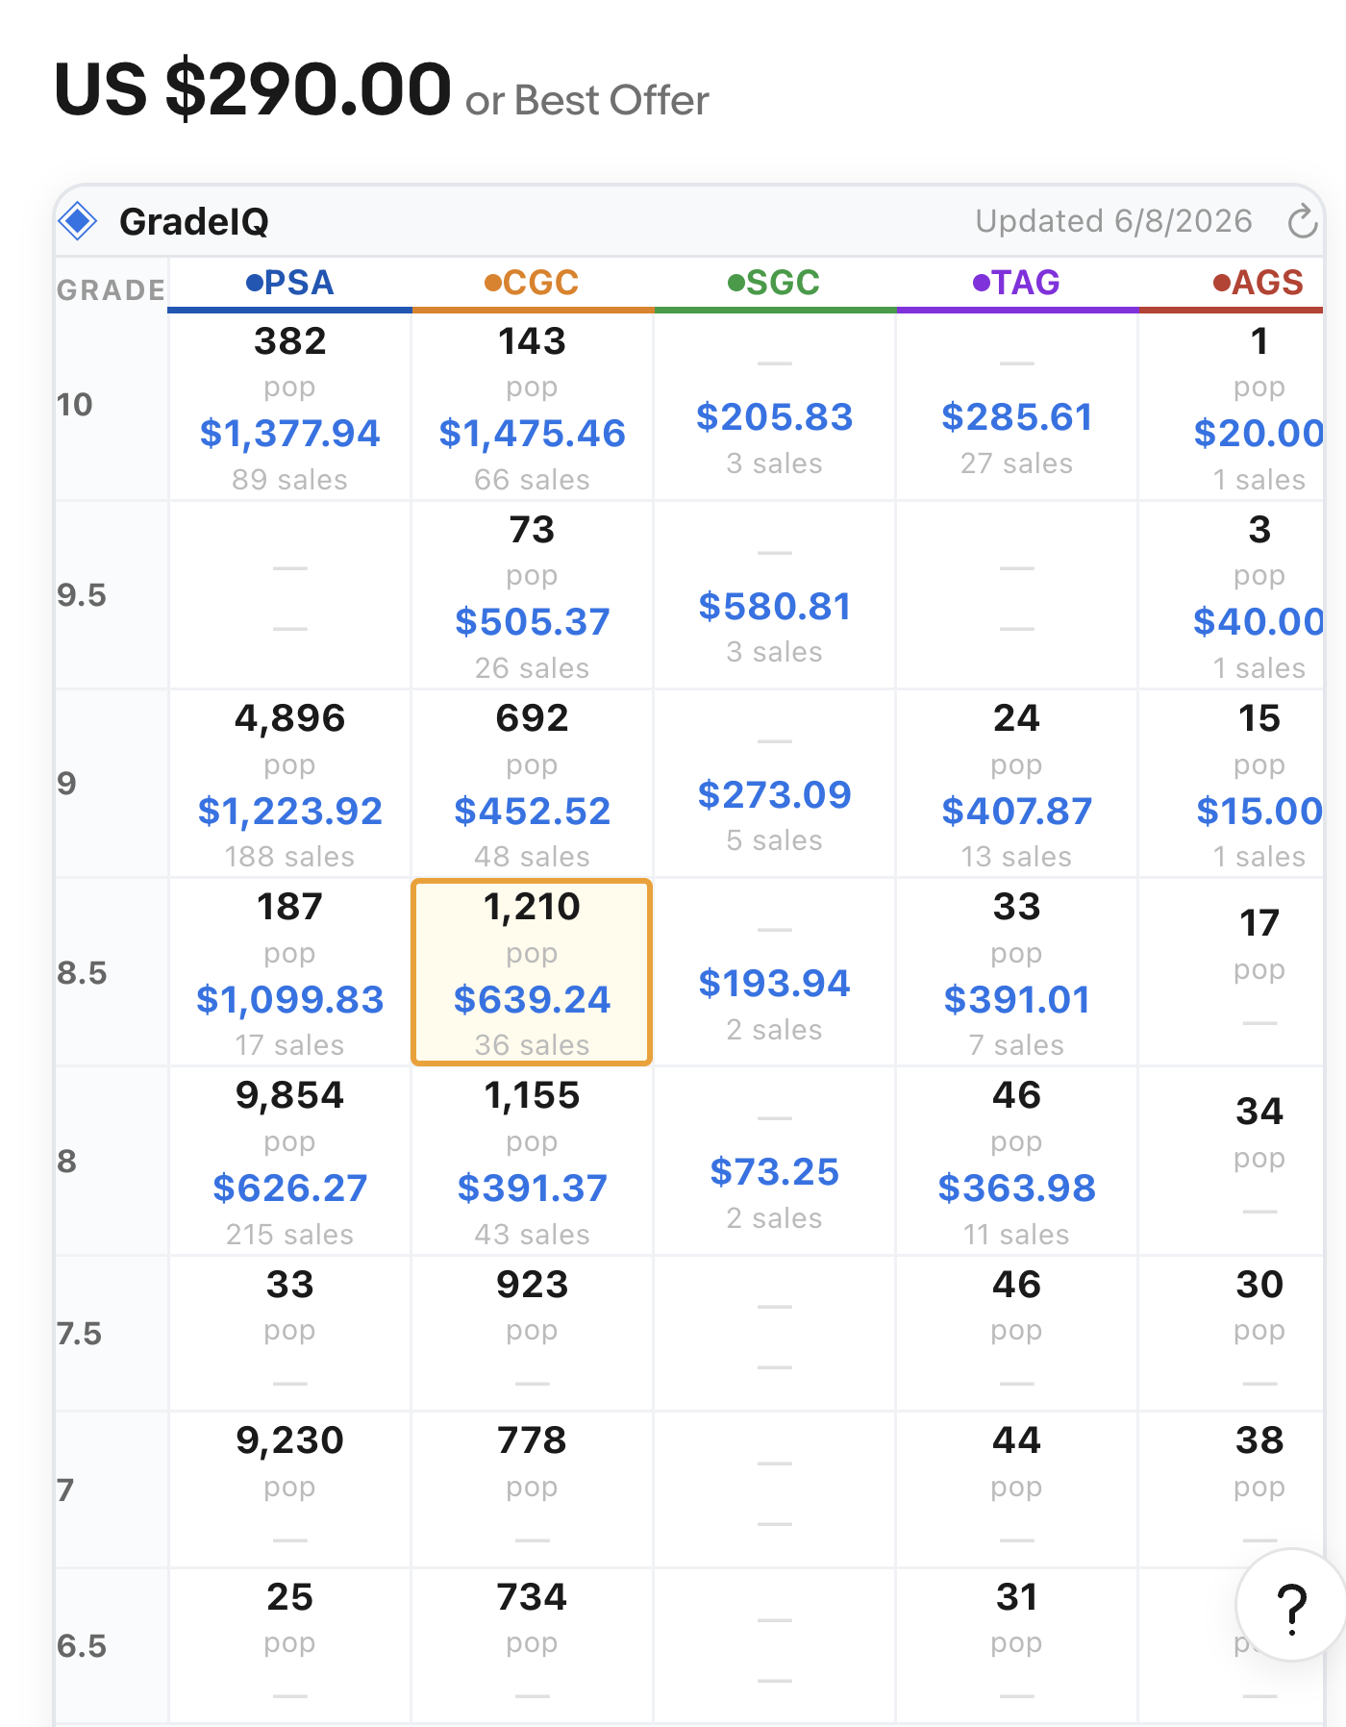1346x1727 pixels.
Task: Open TAG 8.5 price $391.01
Action: tap(1016, 1000)
